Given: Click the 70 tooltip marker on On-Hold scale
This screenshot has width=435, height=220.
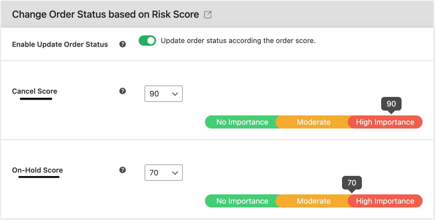Looking at the screenshot, I should pyautogui.click(x=352, y=183).
